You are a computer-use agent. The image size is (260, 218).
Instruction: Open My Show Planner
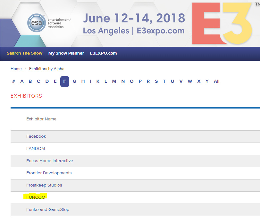coord(66,53)
